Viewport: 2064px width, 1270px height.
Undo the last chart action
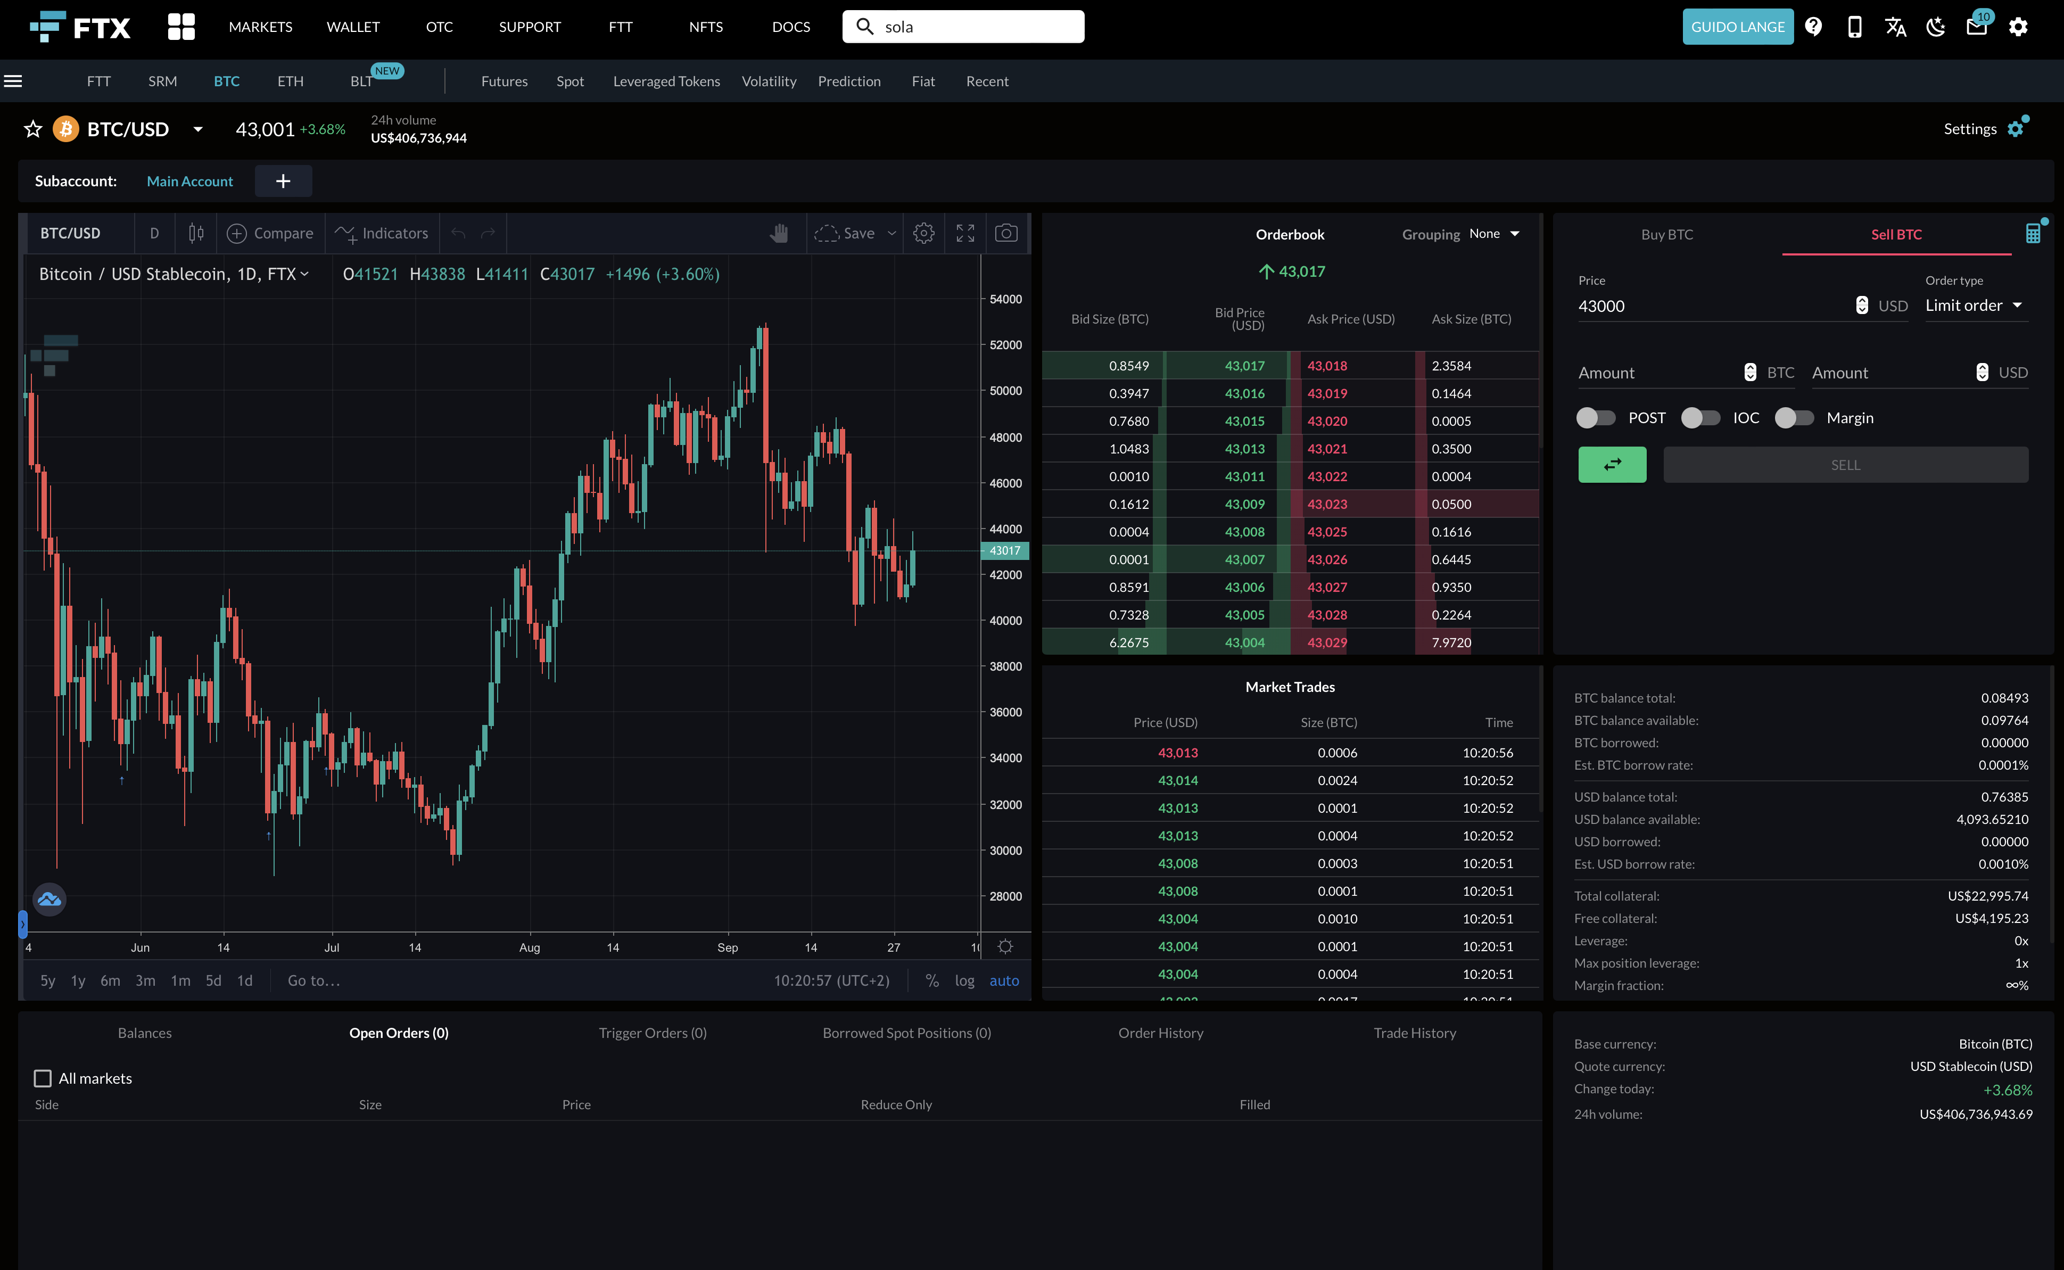pyautogui.click(x=458, y=234)
